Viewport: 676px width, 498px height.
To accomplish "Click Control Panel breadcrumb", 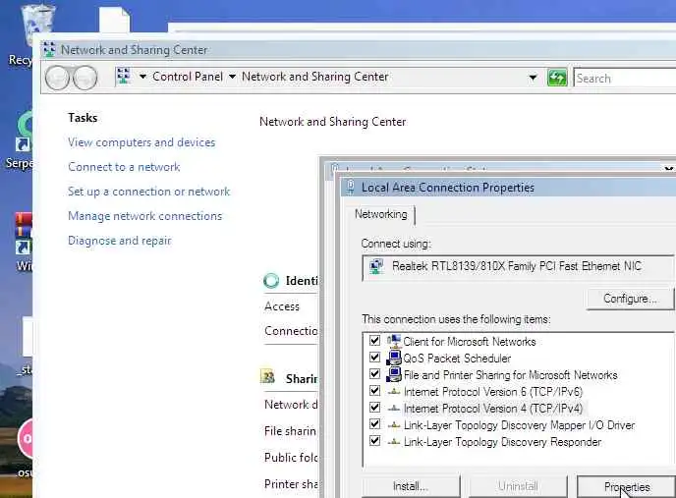I will (188, 77).
